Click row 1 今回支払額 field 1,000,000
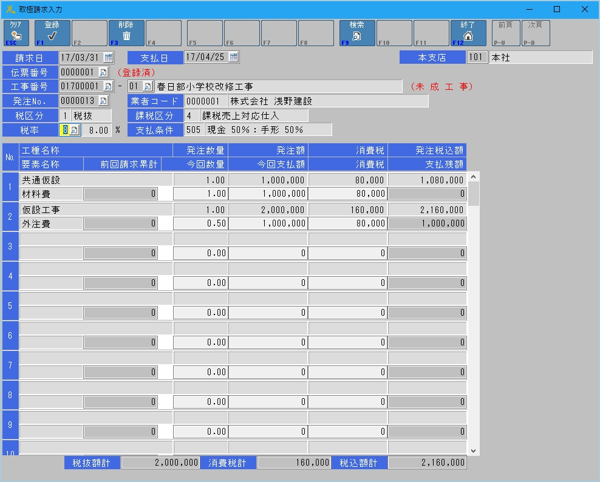Screen dimensions: 600x482 coord(268,194)
